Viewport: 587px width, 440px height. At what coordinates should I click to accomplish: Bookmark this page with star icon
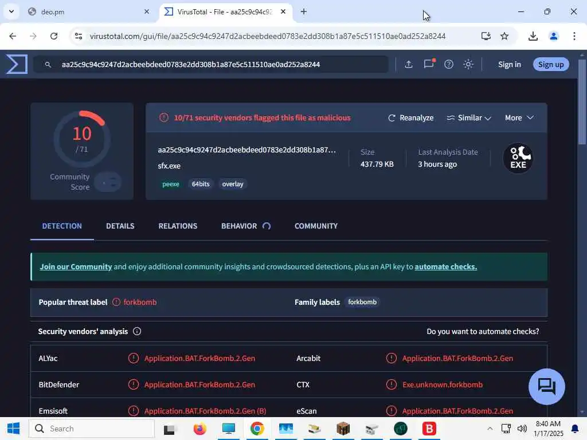pyautogui.click(x=504, y=36)
